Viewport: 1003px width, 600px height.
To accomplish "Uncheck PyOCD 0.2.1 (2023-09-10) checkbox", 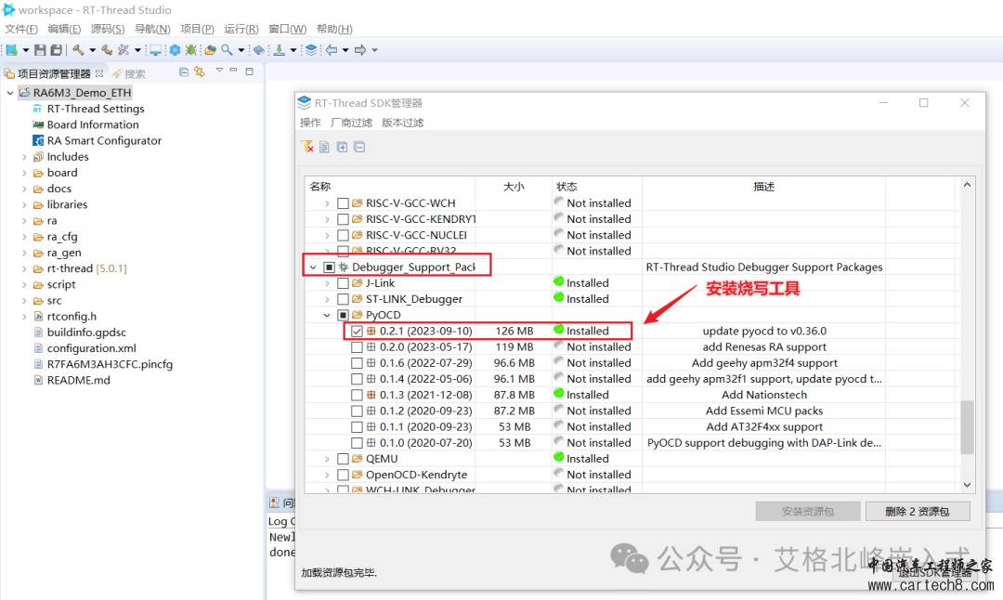I will pos(357,332).
